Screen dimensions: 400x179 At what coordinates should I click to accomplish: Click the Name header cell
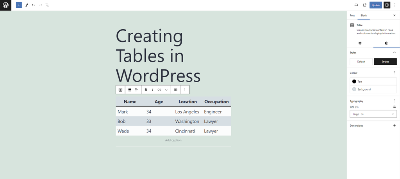[x=130, y=102]
